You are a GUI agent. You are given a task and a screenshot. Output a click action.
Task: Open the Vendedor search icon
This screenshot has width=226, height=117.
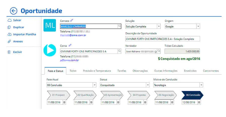point(158,51)
